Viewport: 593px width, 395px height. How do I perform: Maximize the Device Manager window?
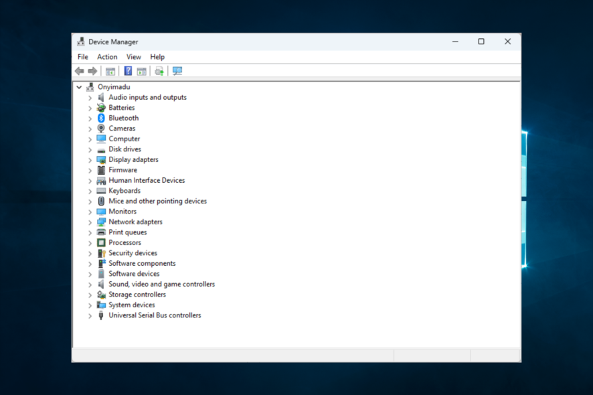point(481,42)
